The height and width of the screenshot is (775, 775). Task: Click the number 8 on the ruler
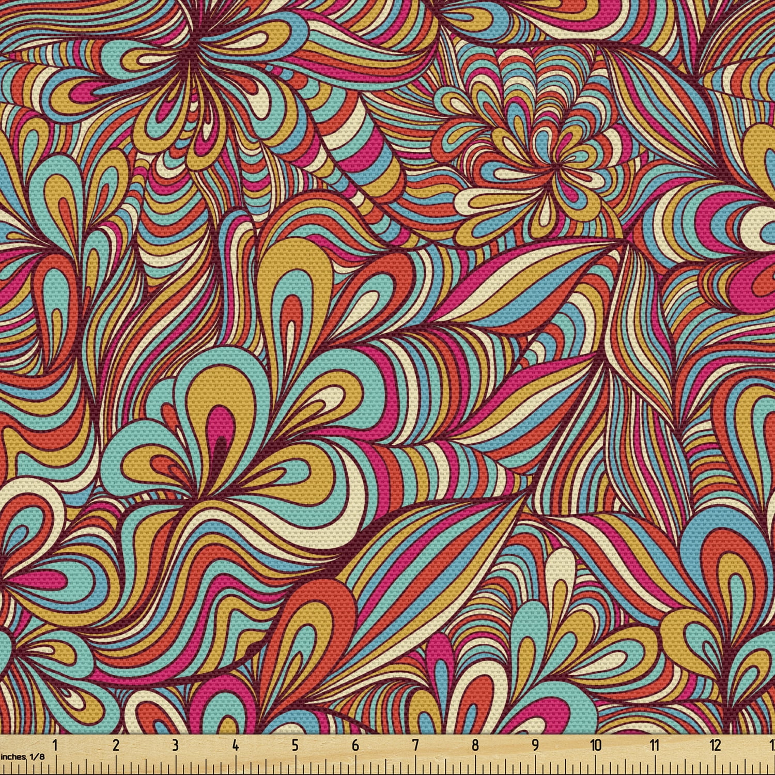pyautogui.click(x=475, y=745)
